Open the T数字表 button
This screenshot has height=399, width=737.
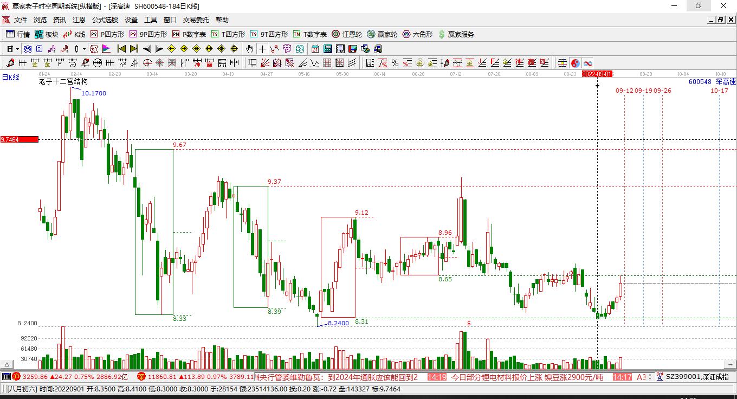[310, 34]
